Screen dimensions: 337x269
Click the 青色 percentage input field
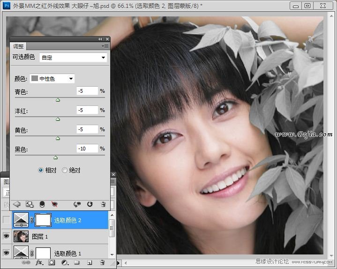point(87,91)
